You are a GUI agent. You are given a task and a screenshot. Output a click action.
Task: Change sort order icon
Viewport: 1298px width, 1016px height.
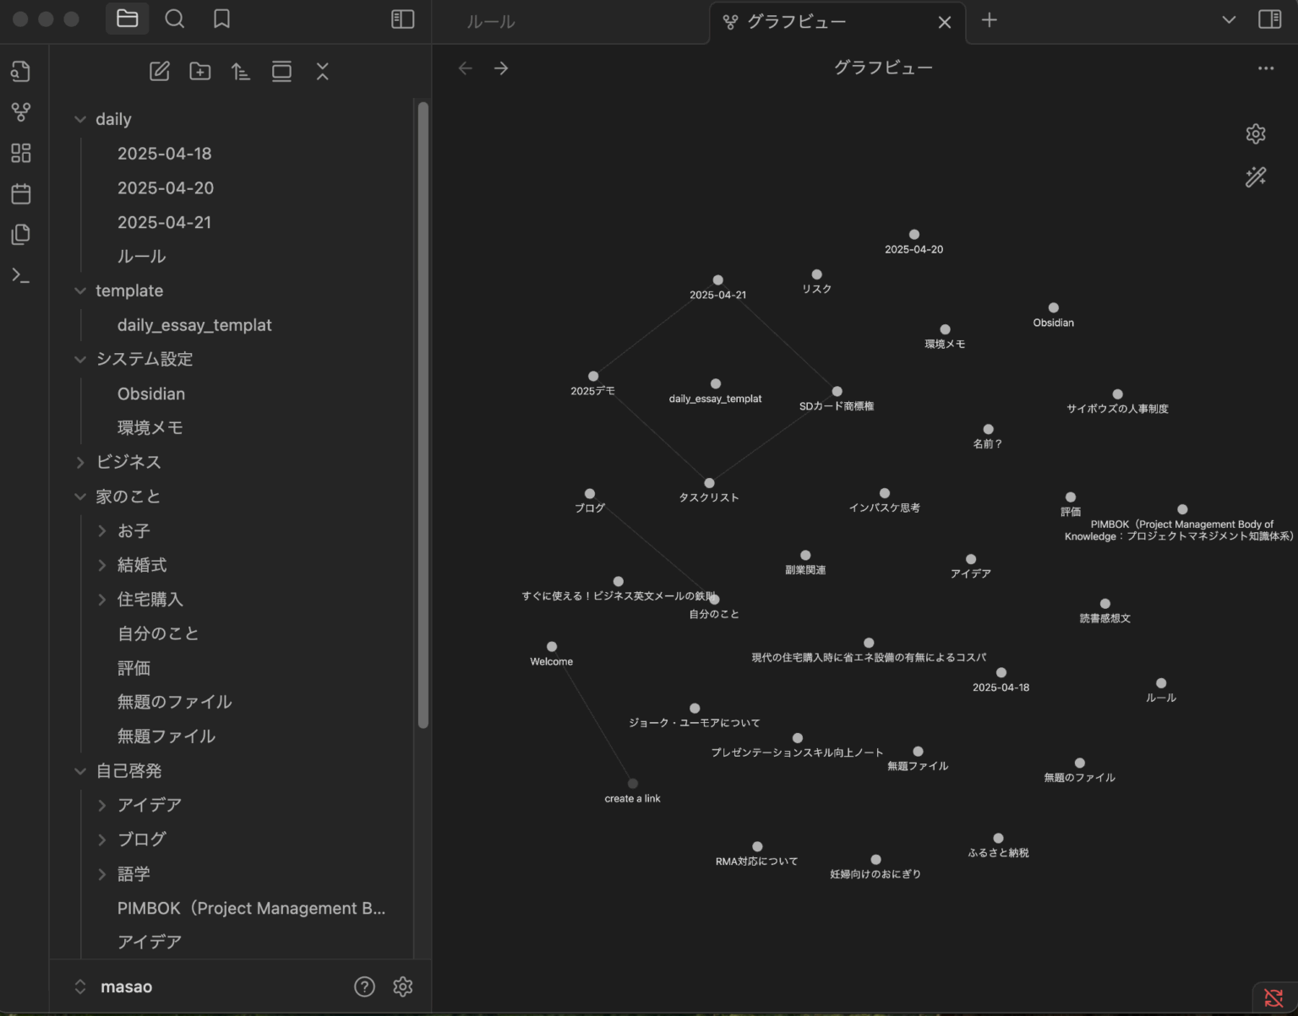pos(241,72)
